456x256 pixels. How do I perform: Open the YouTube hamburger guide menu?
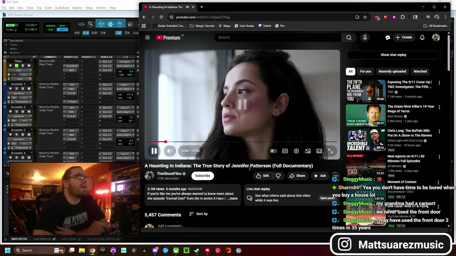coord(147,37)
